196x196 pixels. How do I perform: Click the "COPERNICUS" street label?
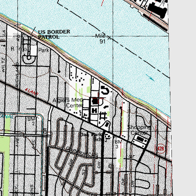82,152
